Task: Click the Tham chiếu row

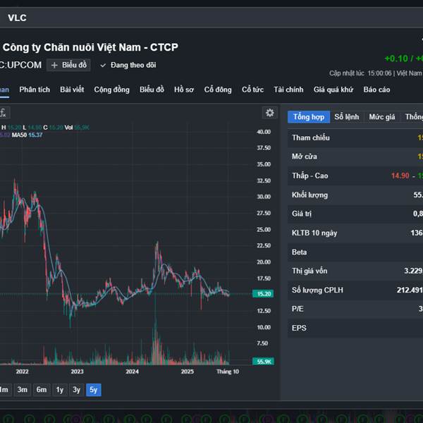Action: 355,138
